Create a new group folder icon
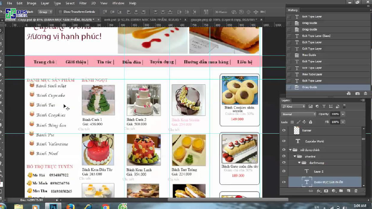 341,191
